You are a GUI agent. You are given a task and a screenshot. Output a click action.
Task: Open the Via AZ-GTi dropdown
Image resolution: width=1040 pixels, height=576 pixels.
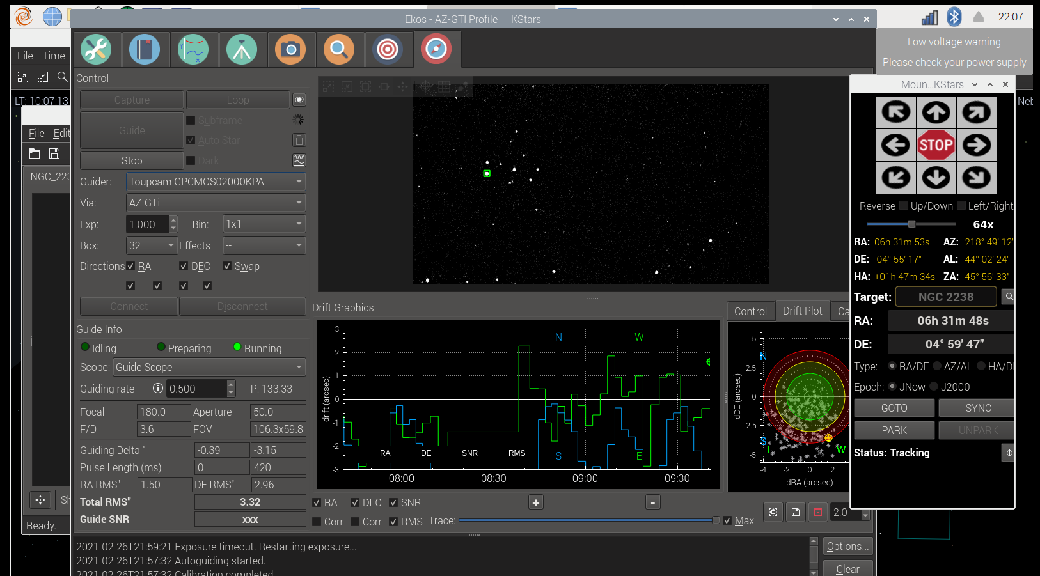(x=216, y=203)
